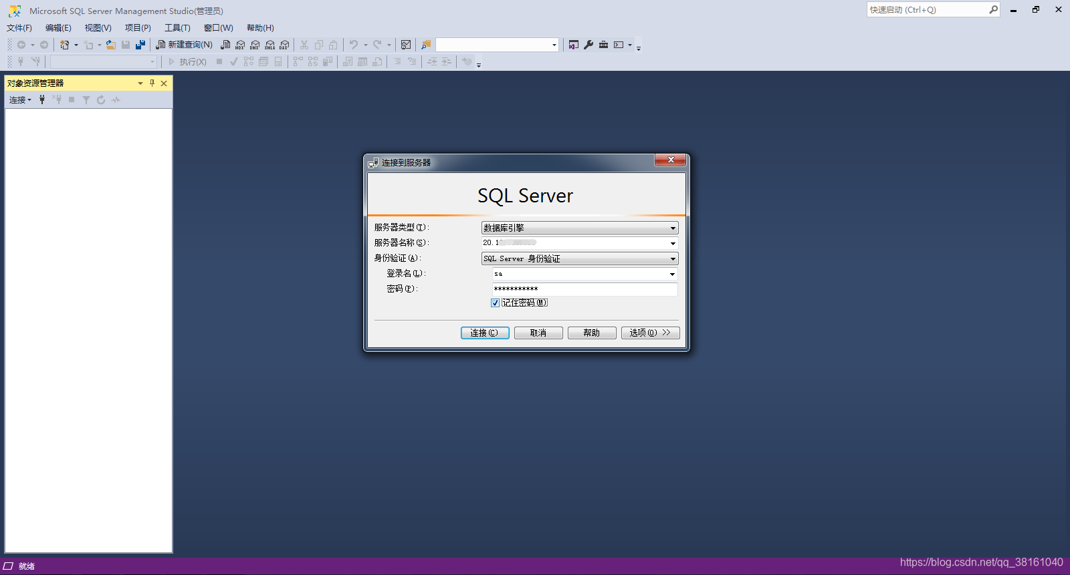Click the 就绪 status bar text

click(x=27, y=566)
